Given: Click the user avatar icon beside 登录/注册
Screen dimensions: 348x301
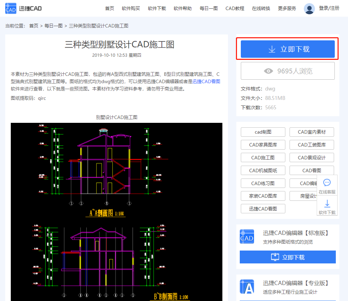Looking at the screenshot, I should click(x=309, y=9).
